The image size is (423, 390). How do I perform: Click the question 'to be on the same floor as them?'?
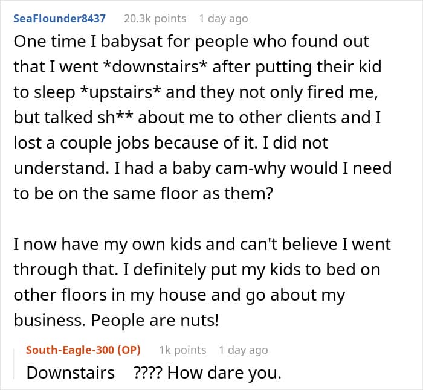143,194
